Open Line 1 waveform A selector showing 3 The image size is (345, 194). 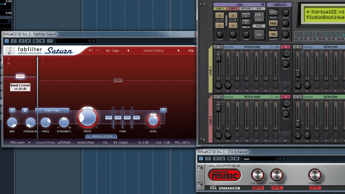click(220, 15)
